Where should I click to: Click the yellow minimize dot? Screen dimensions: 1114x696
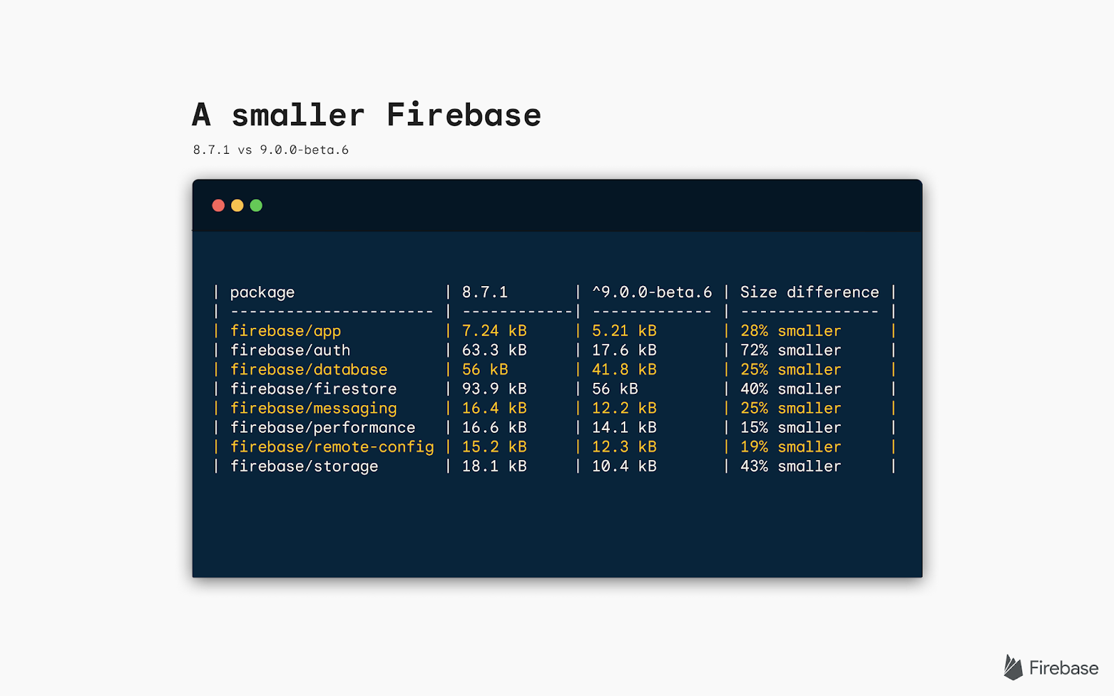coord(237,205)
